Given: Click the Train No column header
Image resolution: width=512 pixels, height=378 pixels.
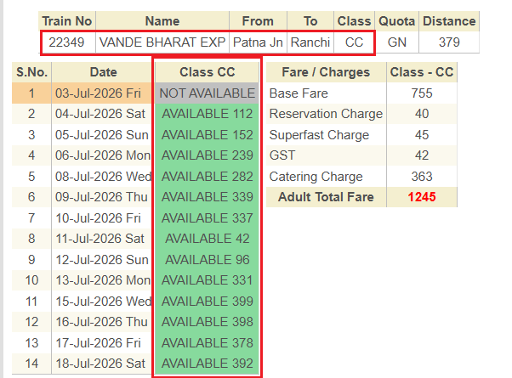Looking at the screenshot, I should click(67, 21).
